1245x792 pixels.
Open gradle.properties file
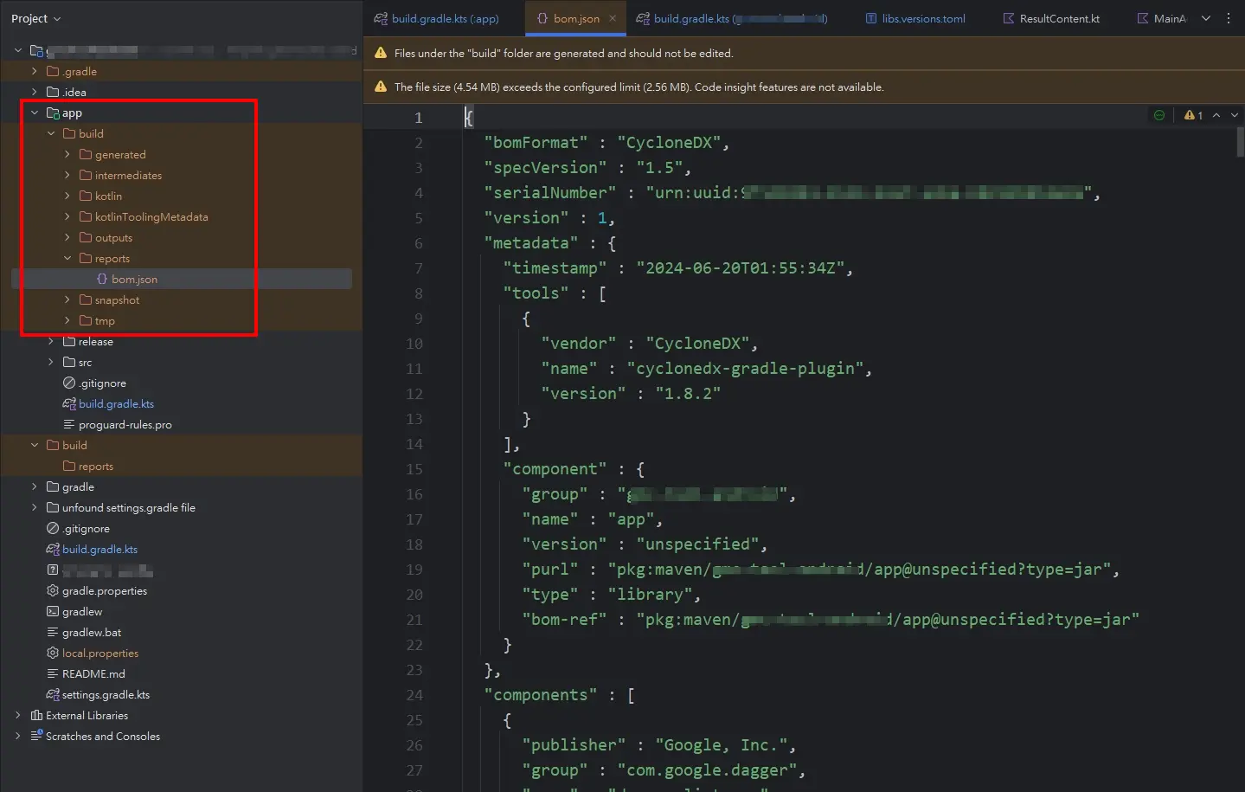coord(104,590)
